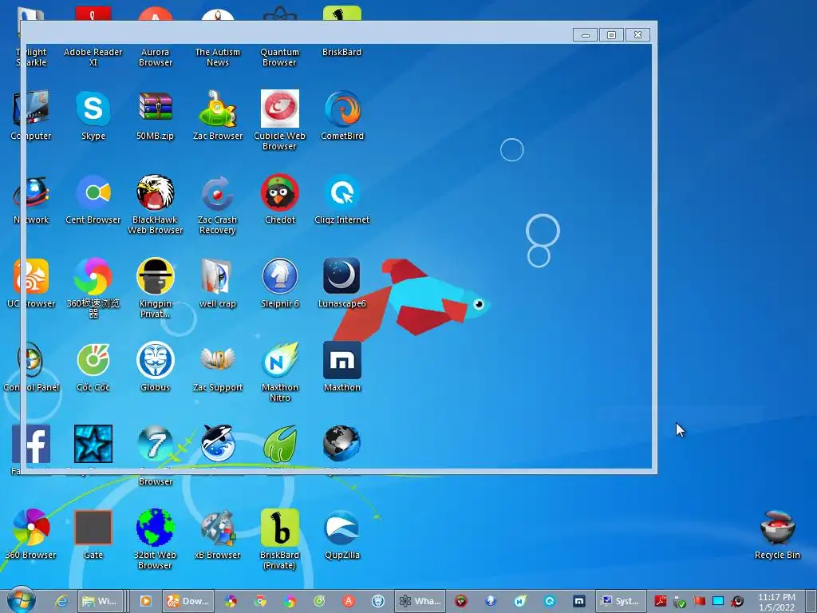Launch the Cốc Cốc browser icon
This screenshot has height=613, width=817.
point(93,367)
